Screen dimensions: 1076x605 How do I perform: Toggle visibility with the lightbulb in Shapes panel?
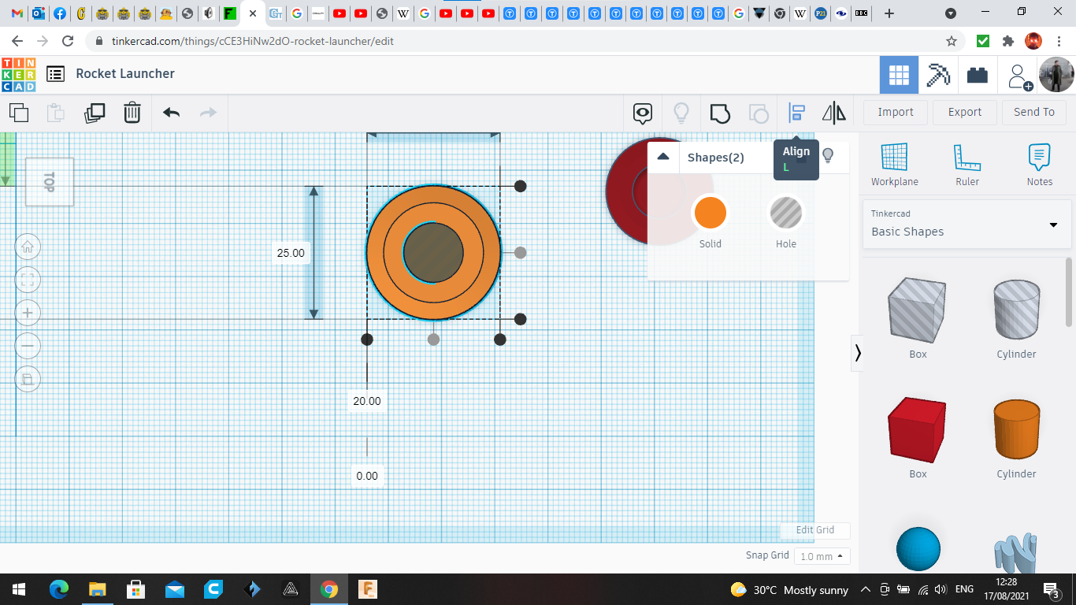(828, 156)
